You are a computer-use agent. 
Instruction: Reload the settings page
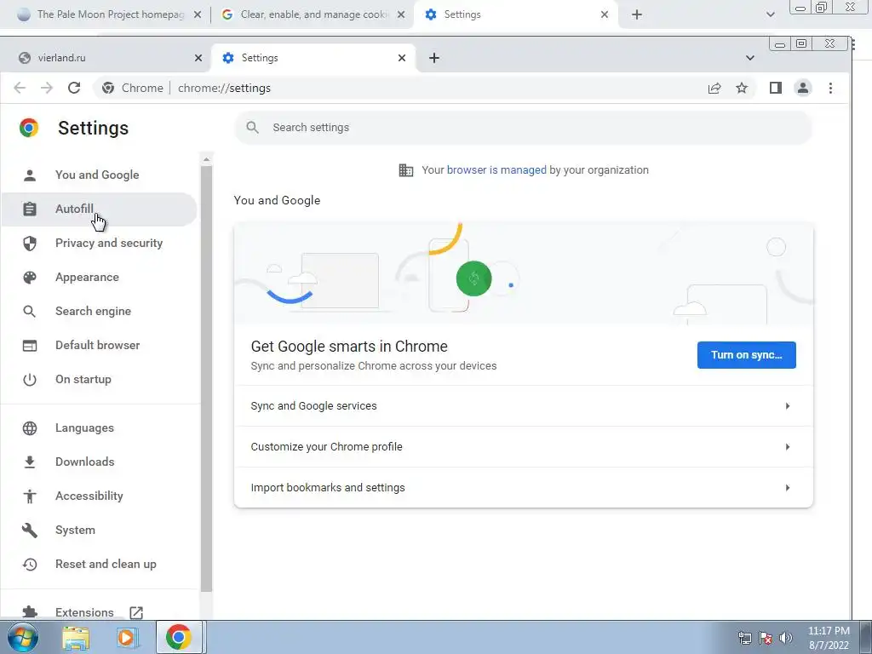click(74, 88)
